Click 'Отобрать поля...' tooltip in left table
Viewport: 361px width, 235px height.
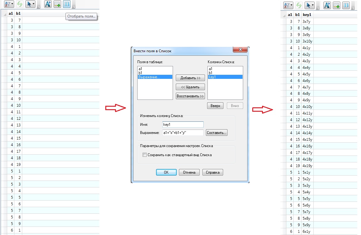[x=81, y=16]
